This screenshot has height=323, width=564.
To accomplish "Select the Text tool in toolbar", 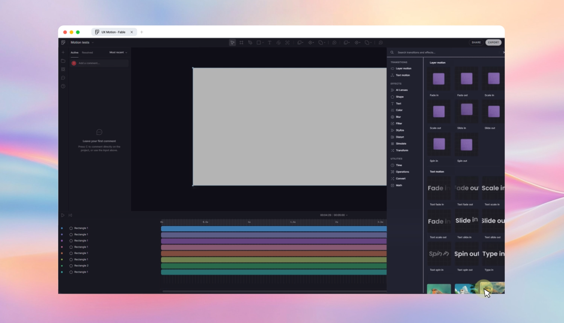I will click(269, 42).
